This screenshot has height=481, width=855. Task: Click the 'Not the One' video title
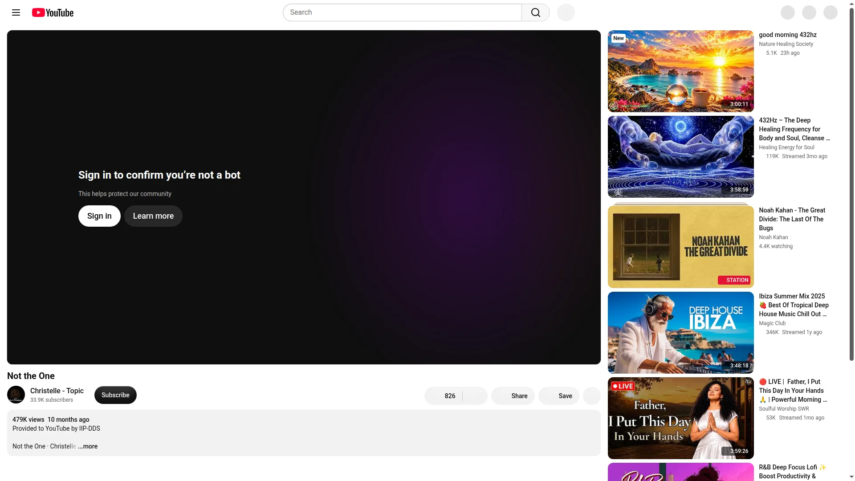click(31, 376)
